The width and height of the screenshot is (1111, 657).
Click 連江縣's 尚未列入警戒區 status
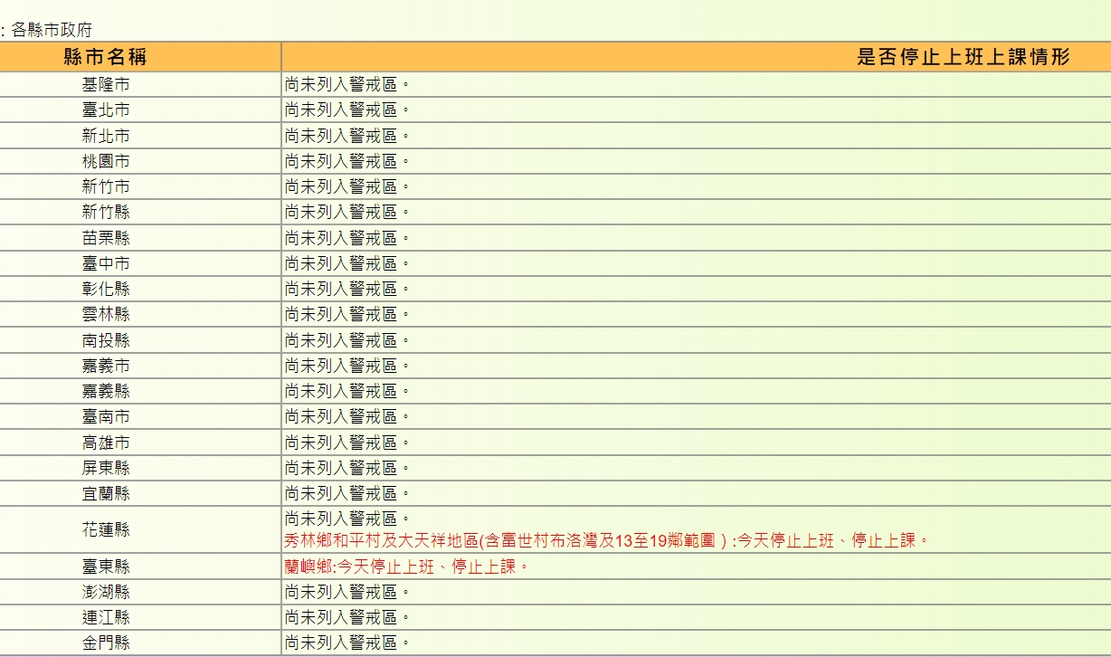(347, 617)
